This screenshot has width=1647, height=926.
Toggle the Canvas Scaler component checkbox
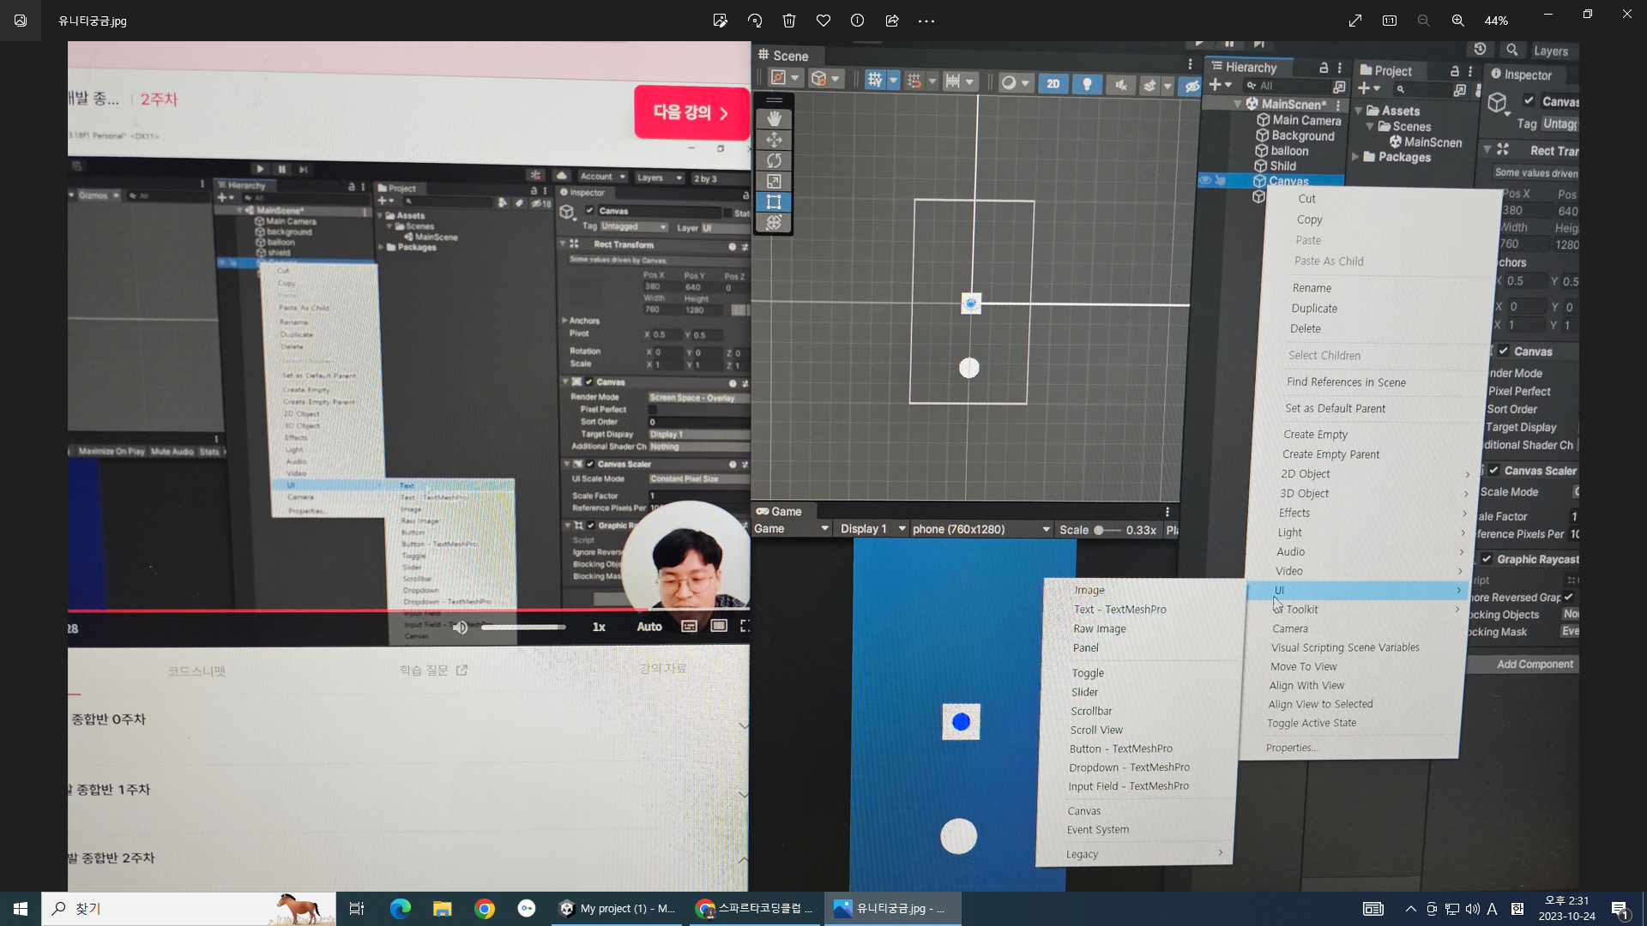tap(1494, 470)
